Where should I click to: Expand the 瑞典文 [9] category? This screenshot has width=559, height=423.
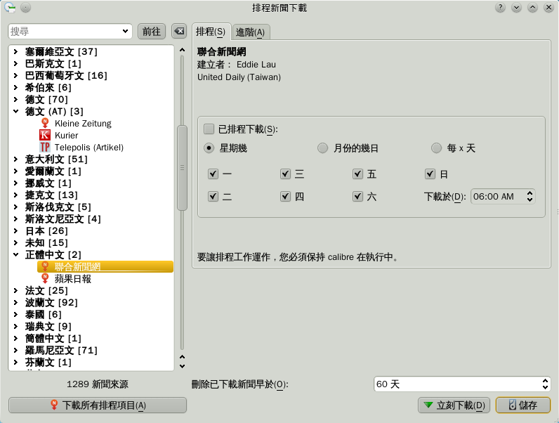coord(15,326)
